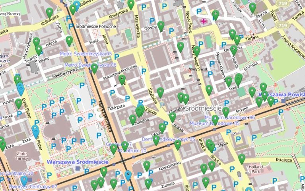Select the green marker near Holland Park

tap(242, 159)
